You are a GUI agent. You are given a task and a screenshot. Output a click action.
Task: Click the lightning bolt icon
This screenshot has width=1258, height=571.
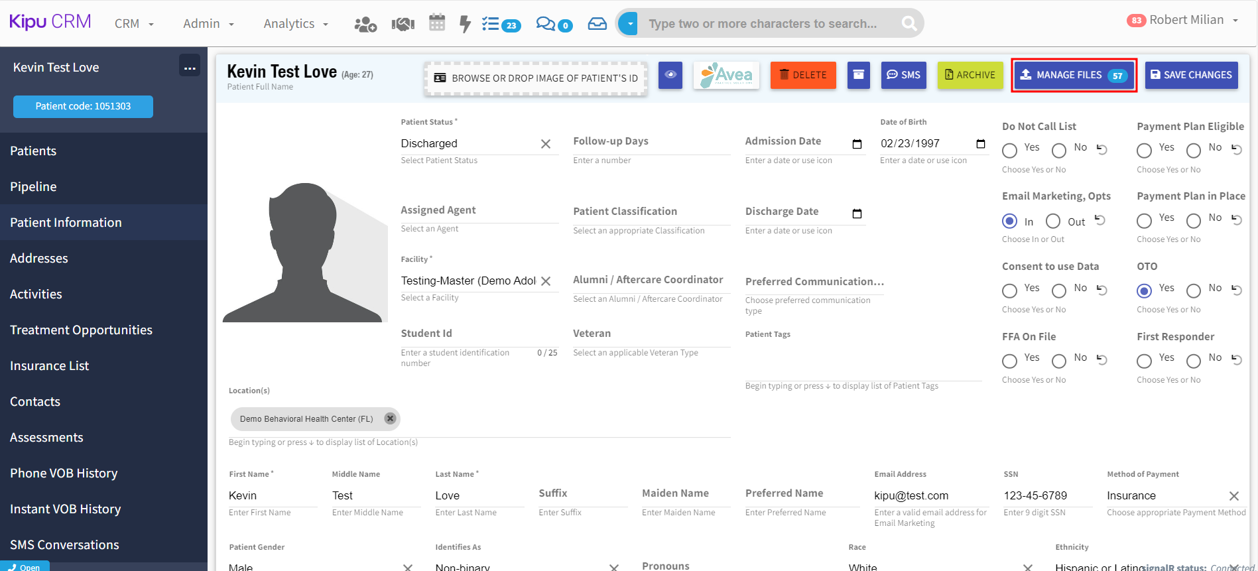tap(465, 25)
